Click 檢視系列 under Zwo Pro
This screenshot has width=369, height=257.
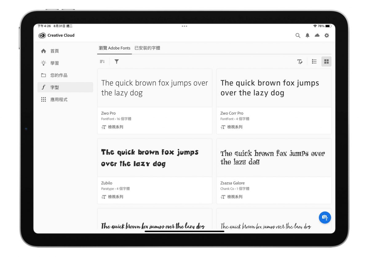pos(112,127)
